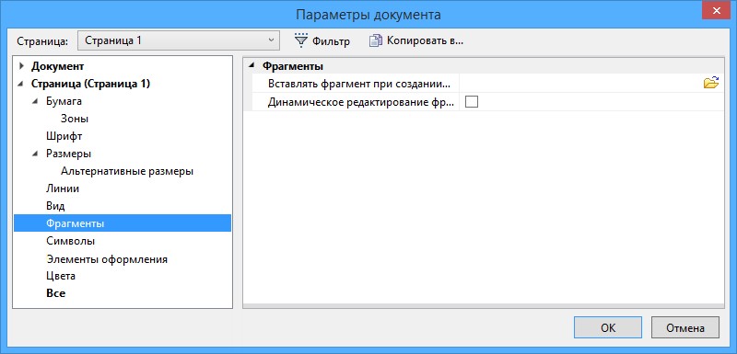Open Элементы оформления settings
The height and width of the screenshot is (354, 737).
pyautogui.click(x=107, y=258)
